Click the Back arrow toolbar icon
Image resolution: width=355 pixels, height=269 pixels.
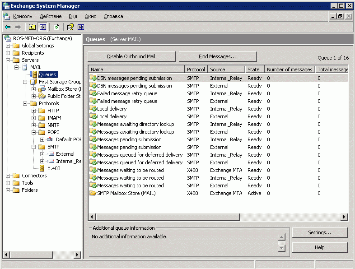pyautogui.click(x=8, y=28)
